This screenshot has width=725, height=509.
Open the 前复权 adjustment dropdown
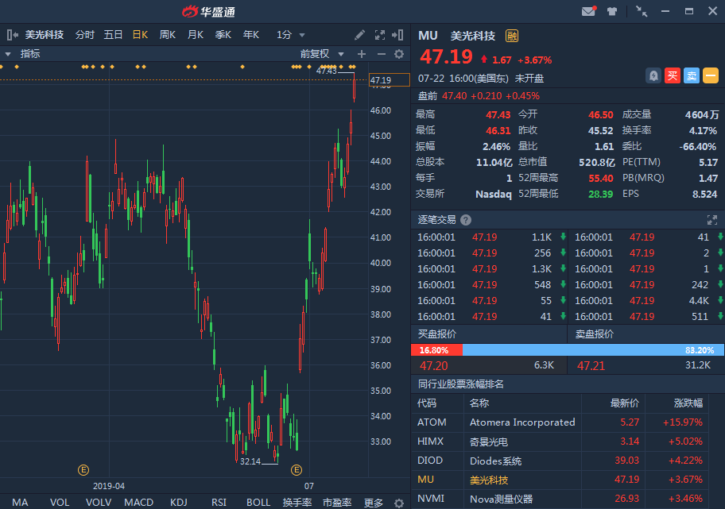(x=322, y=54)
